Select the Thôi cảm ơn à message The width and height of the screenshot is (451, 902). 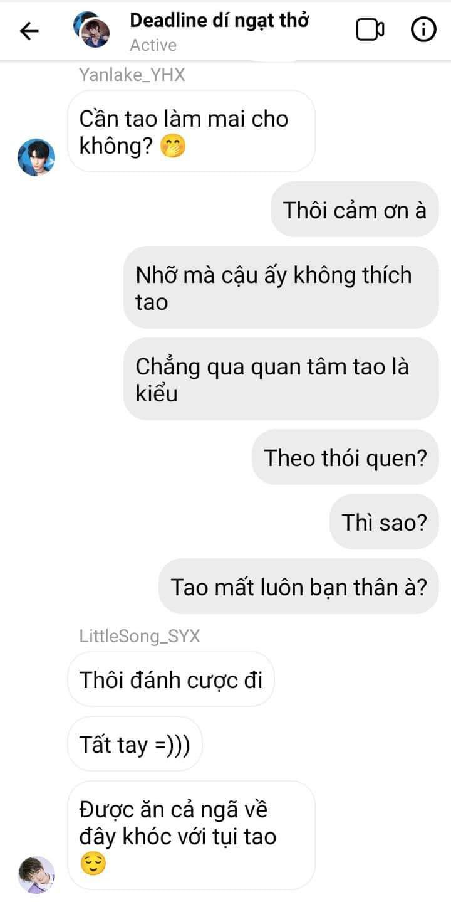click(x=355, y=210)
